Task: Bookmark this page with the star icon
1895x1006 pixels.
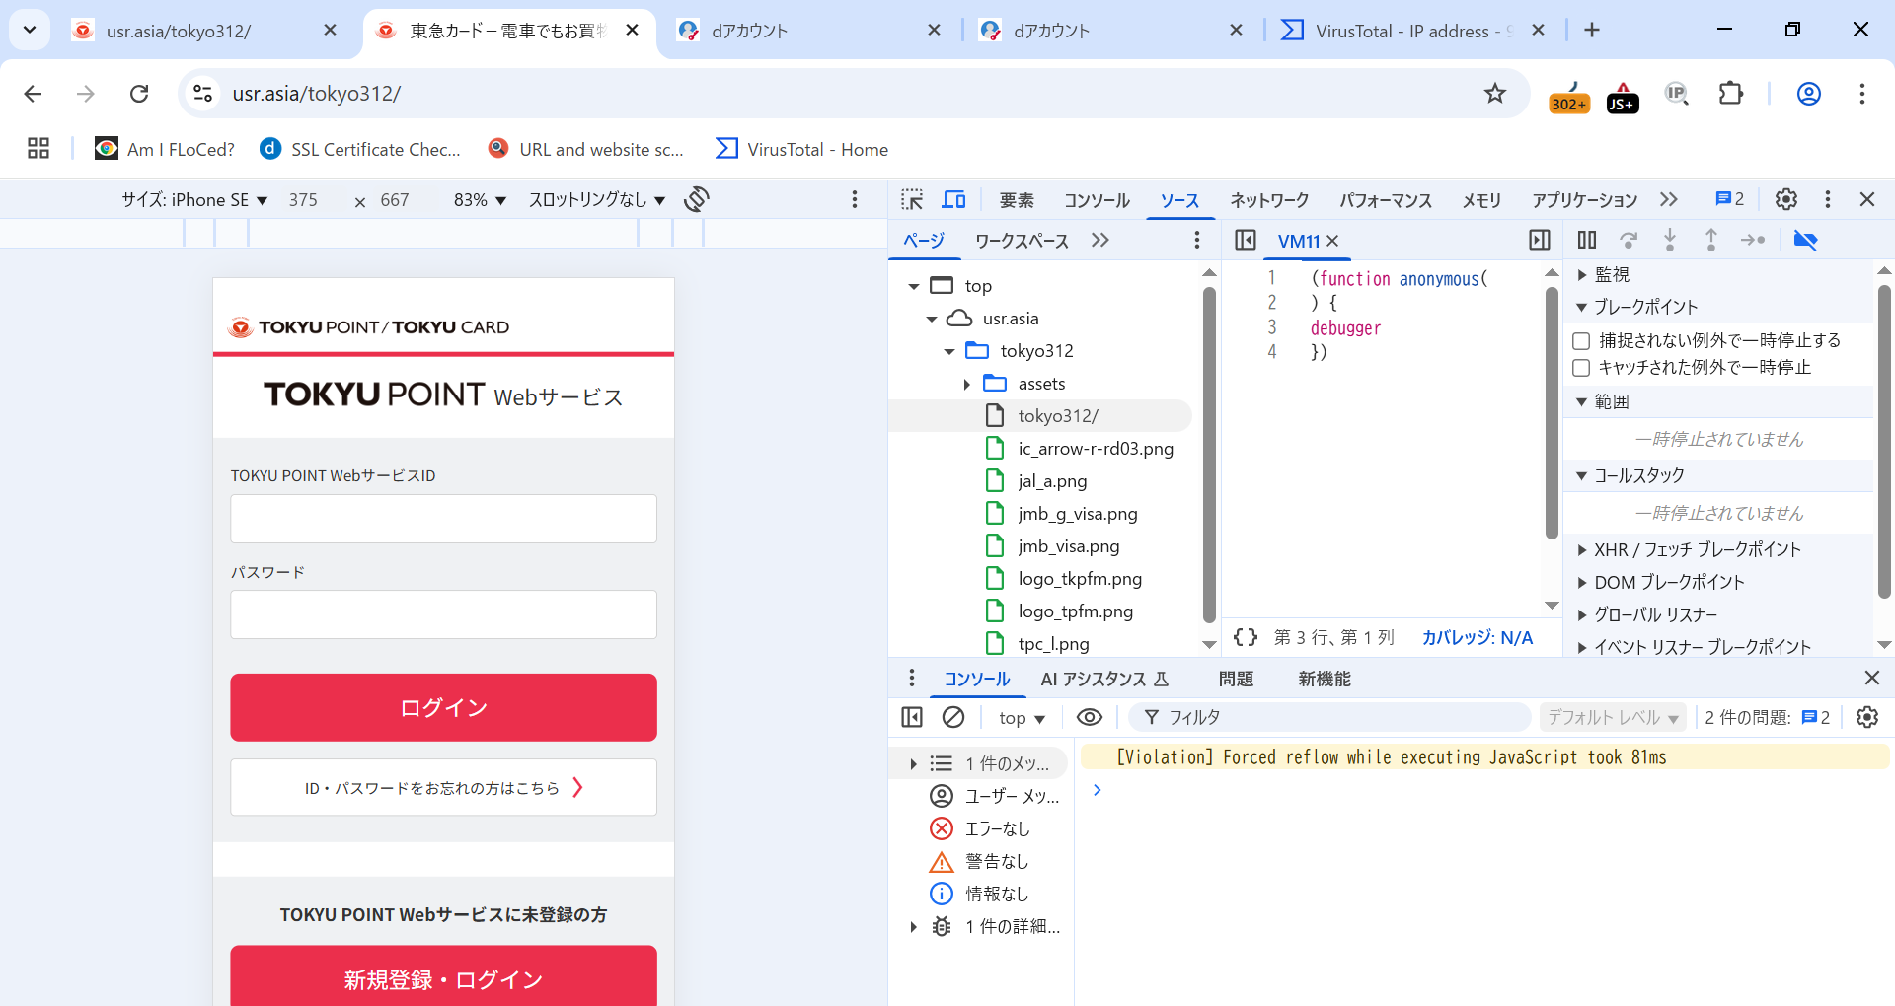Action: pyautogui.click(x=1495, y=94)
